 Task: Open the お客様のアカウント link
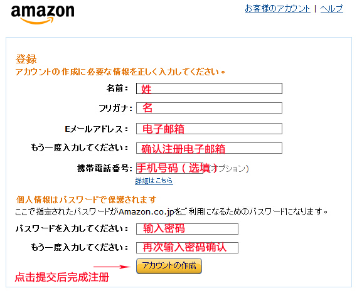tap(277, 9)
